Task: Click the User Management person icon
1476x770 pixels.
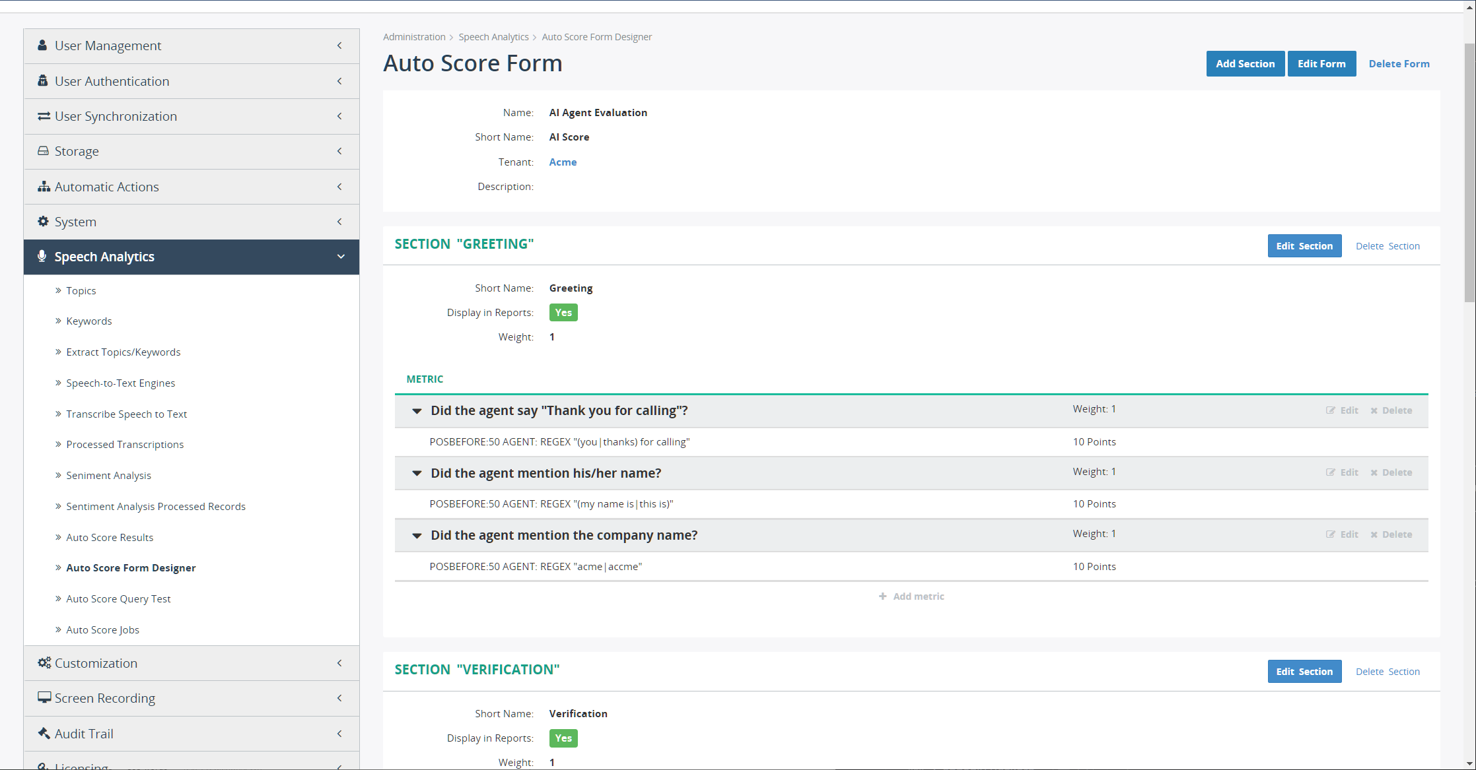Action: click(42, 46)
